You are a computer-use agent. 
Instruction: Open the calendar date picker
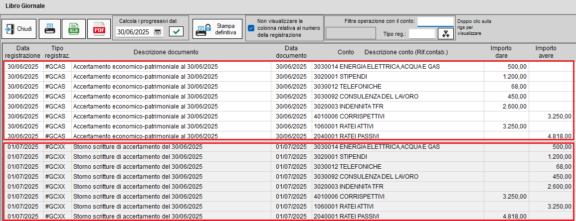coord(158,32)
